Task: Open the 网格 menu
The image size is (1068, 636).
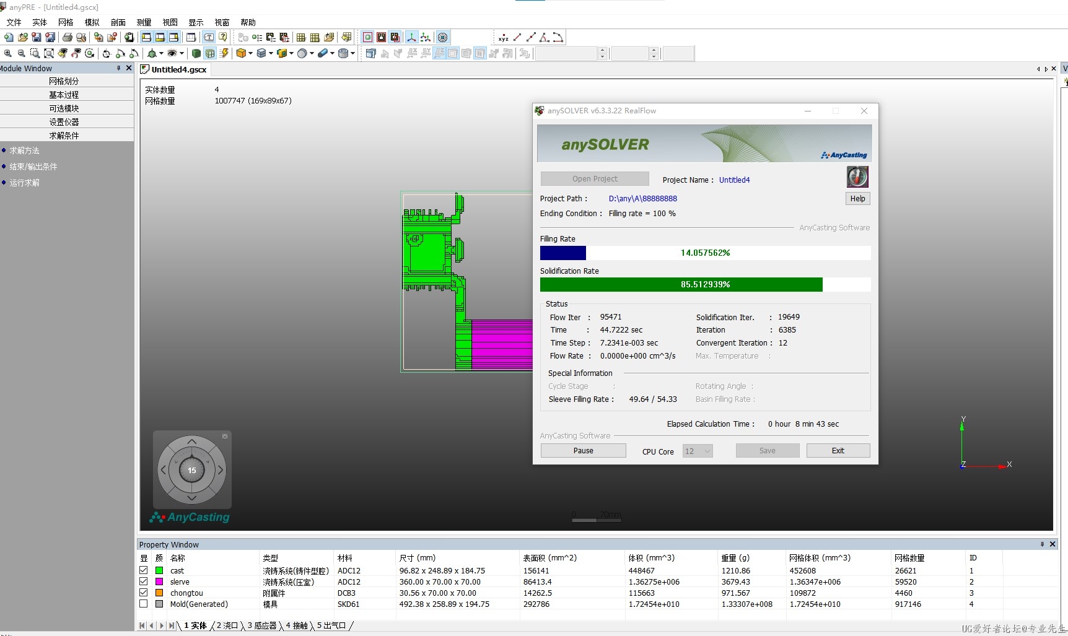Action: 66,22
